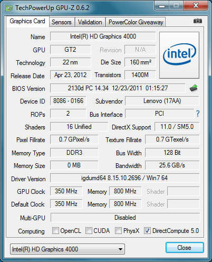Select the Graphics Card tab
The height and width of the screenshot is (262, 212).
pyautogui.click(x=27, y=21)
